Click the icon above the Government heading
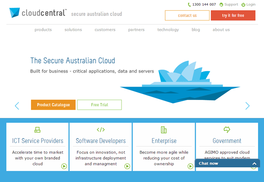Screen dimensions: 264x182 coord(227,130)
